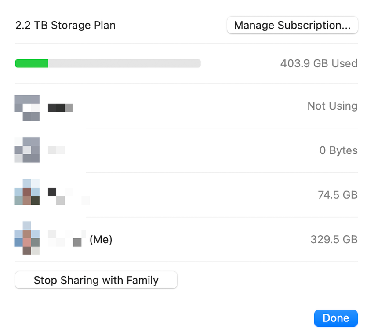This screenshot has width=378, height=336.
Task: Click the (Me) label text
Action: 101,240
